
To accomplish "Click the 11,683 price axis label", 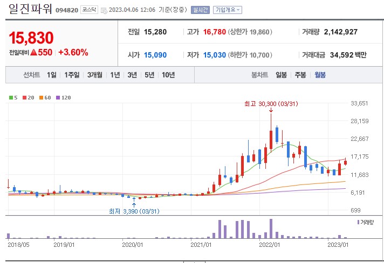I will point(360,175).
